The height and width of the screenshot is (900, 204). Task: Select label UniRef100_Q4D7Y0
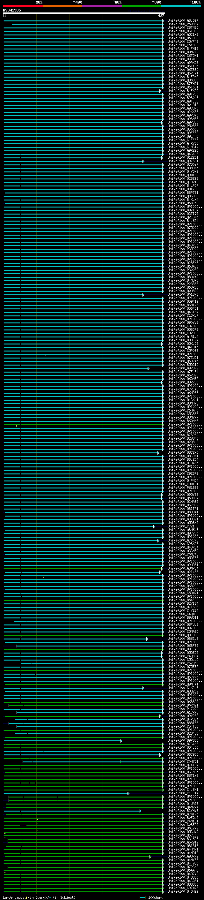point(183,874)
